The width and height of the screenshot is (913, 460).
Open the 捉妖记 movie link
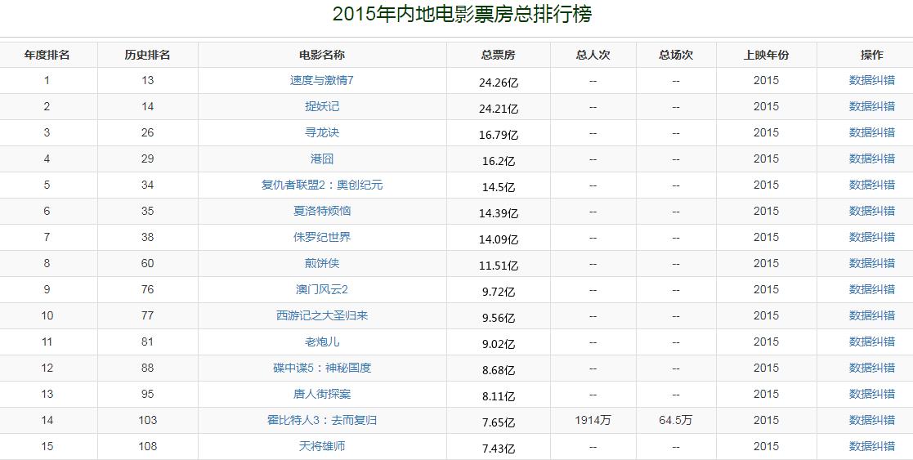pos(322,106)
